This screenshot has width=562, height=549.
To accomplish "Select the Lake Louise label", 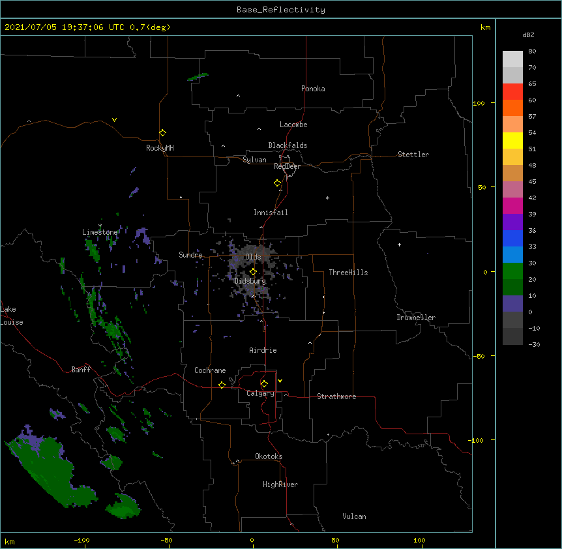I will point(11,316).
